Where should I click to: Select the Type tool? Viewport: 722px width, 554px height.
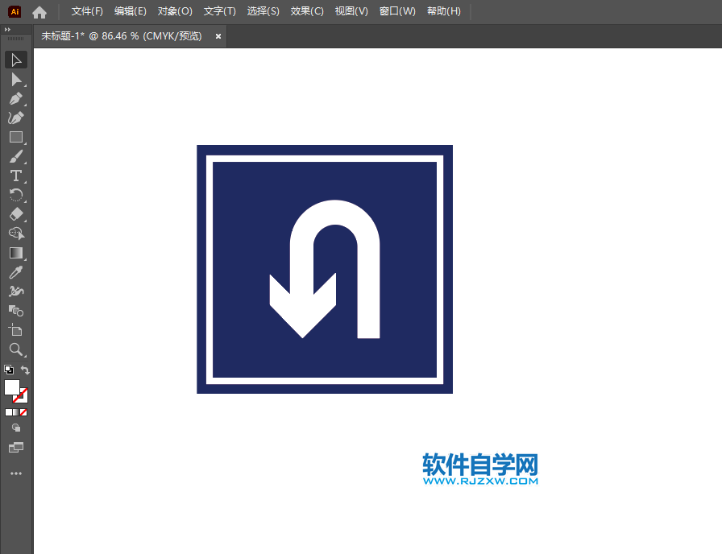point(16,176)
